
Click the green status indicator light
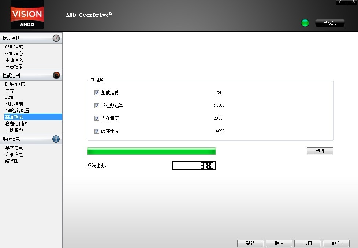coord(305,23)
